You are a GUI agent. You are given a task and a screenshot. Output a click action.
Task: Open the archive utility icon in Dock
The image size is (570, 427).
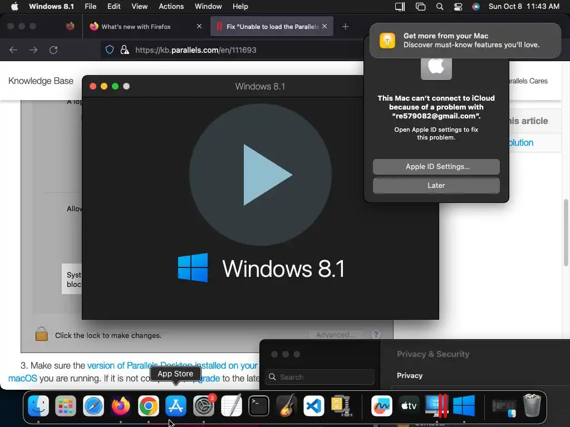[341, 405]
